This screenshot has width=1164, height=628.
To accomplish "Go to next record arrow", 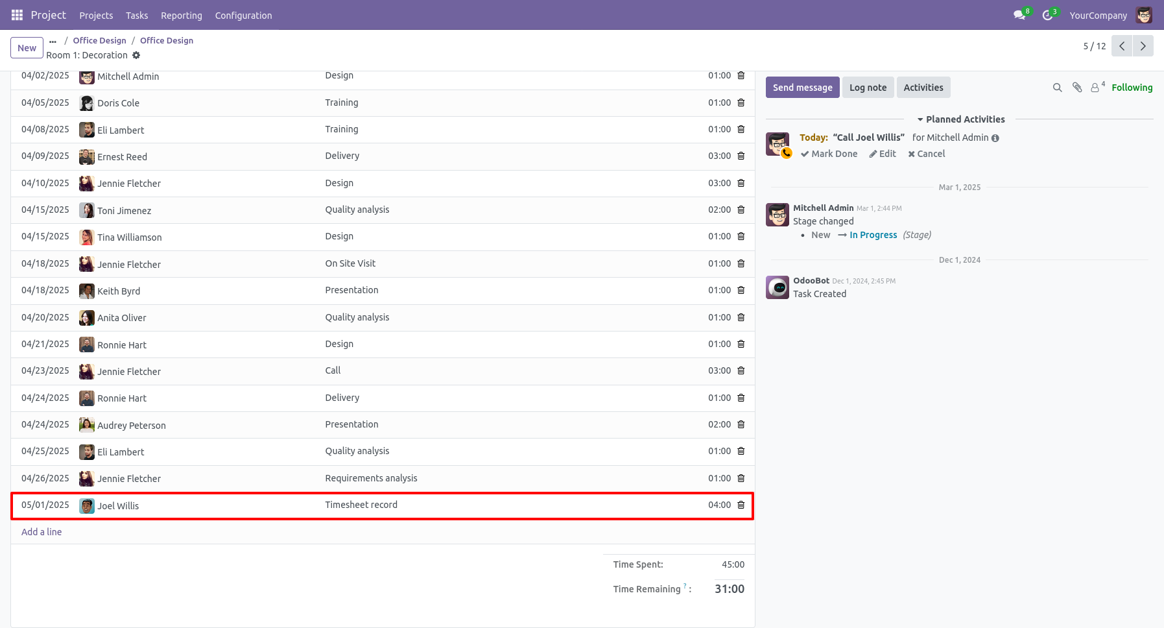I will click(1143, 46).
